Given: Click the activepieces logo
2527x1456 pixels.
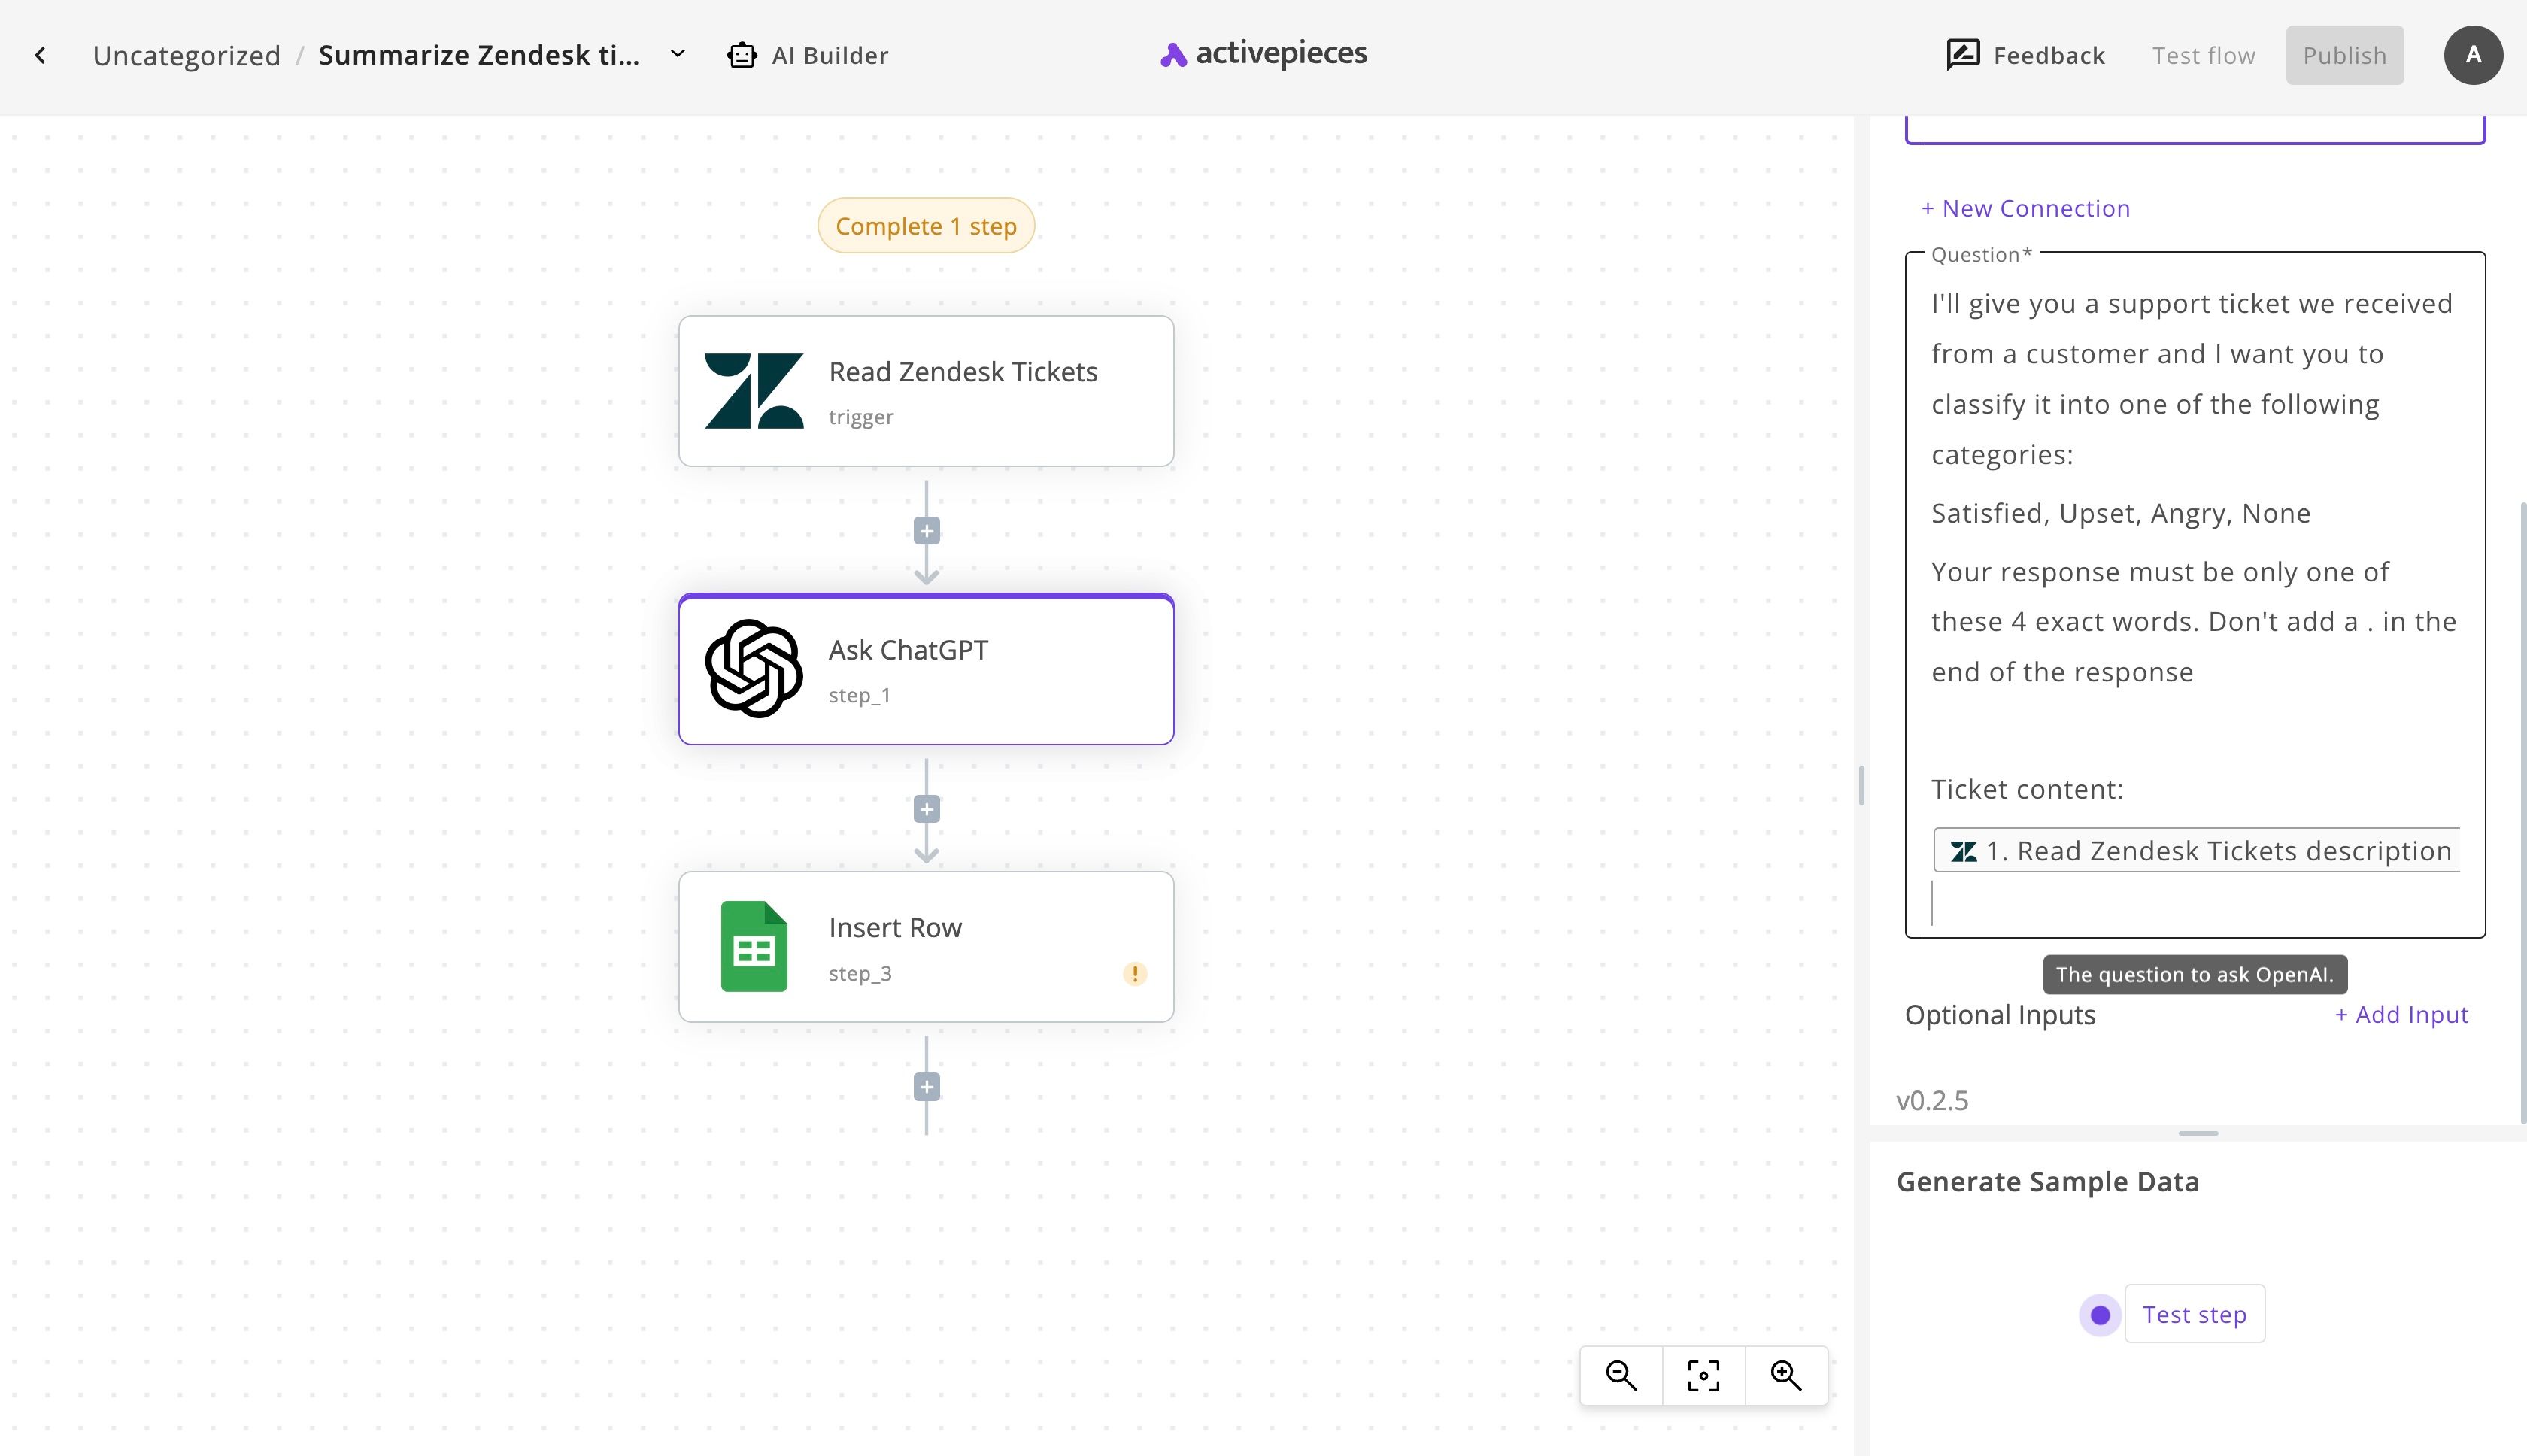Looking at the screenshot, I should [x=1263, y=54].
